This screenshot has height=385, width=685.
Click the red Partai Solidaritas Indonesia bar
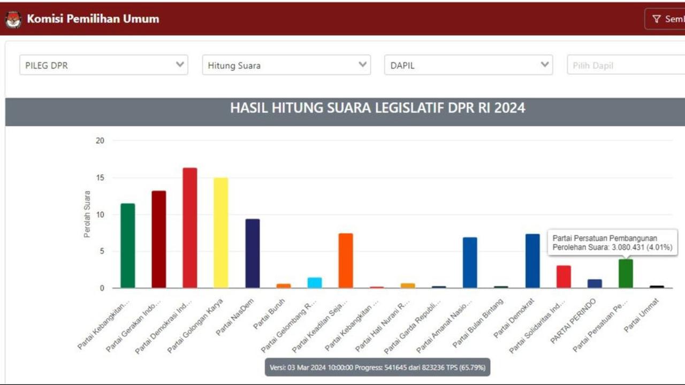pos(564,276)
